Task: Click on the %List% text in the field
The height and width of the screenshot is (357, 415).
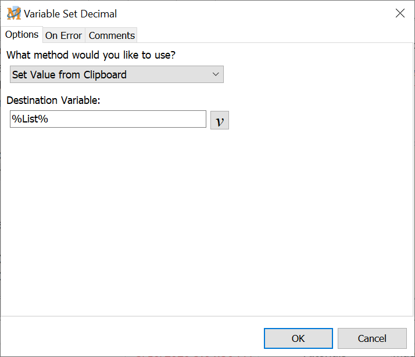Action: (30, 119)
